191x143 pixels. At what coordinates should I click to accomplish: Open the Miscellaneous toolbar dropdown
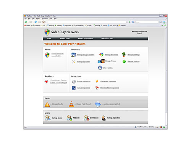click(79, 26)
